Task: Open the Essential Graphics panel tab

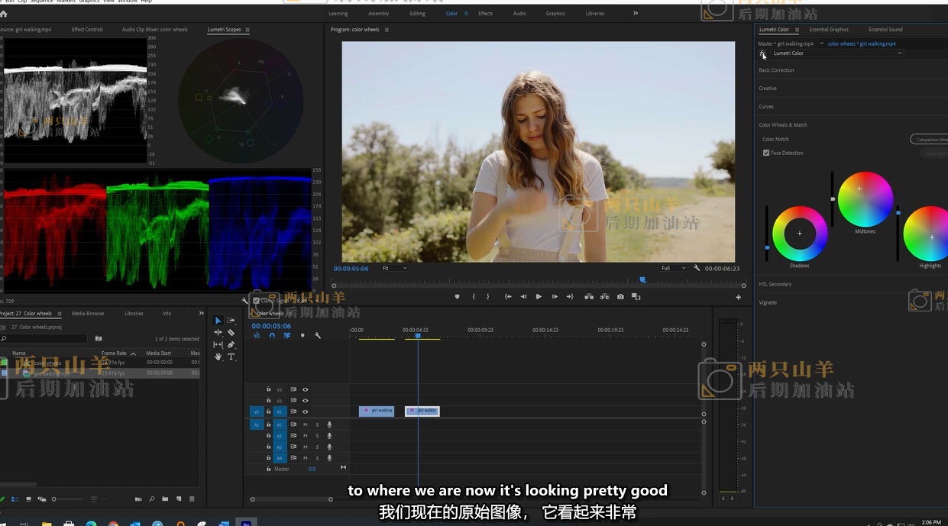Action: (829, 30)
